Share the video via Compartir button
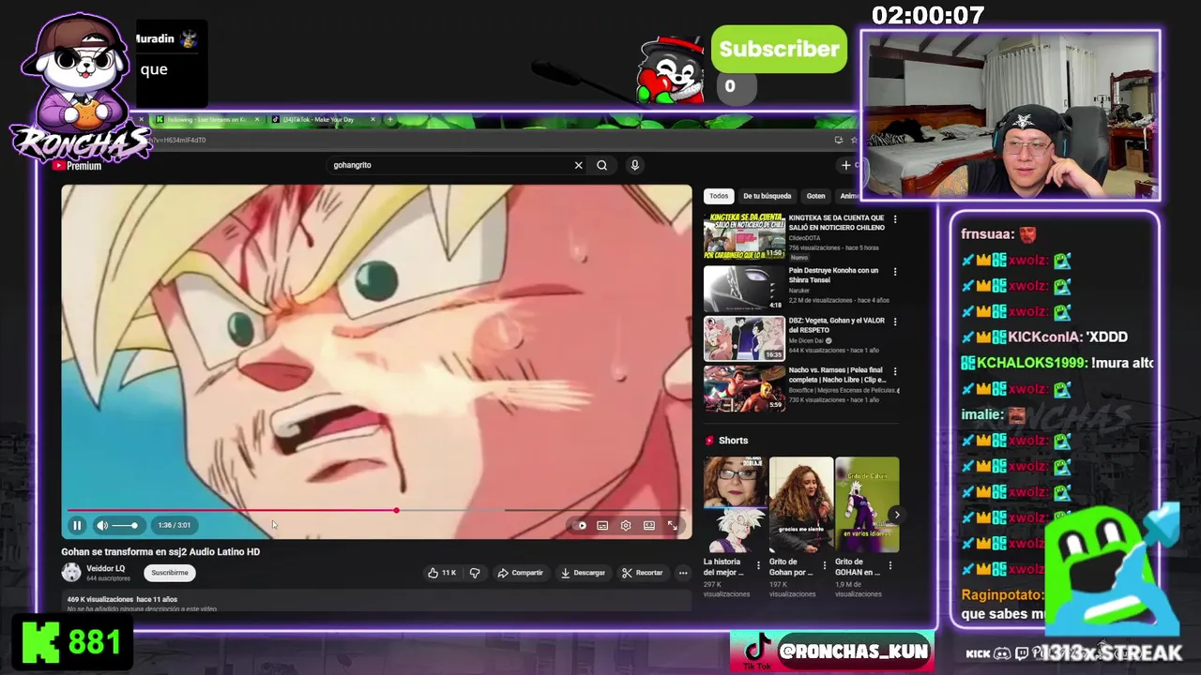Viewport: 1201px width, 675px height. pos(521,573)
